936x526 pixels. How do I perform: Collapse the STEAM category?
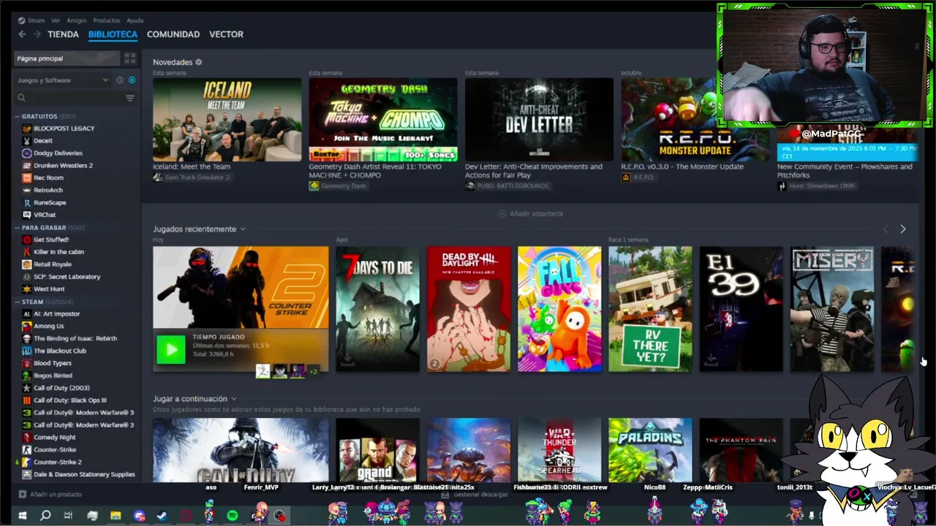click(x=17, y=302)
